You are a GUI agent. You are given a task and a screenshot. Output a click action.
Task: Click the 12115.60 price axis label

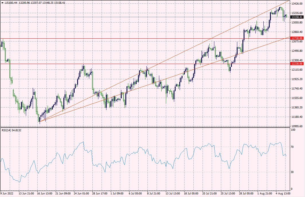click(297, 69)
